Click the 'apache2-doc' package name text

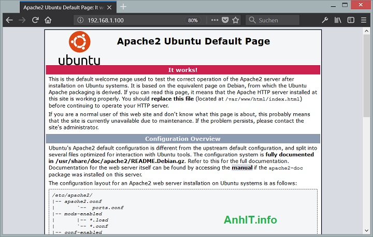285,168
